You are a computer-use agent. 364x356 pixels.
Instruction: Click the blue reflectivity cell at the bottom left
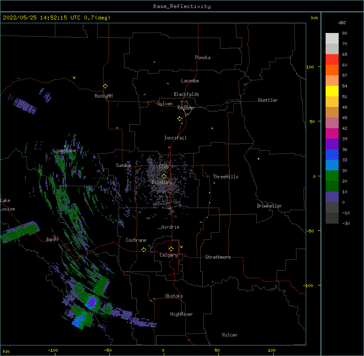(79, 320)
